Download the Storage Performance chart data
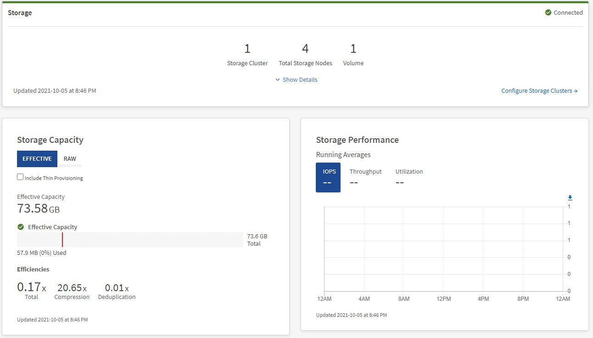The image size is (593, 338). (x=570, y=198)
